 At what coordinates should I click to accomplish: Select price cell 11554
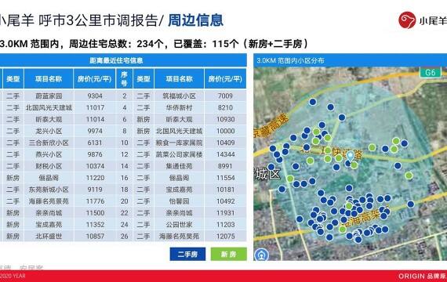click(x=225, y=178)
